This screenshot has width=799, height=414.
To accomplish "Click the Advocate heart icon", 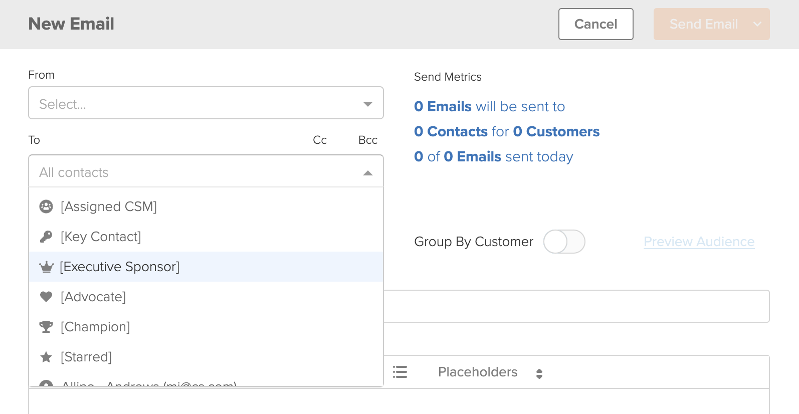I will (46, 297).
